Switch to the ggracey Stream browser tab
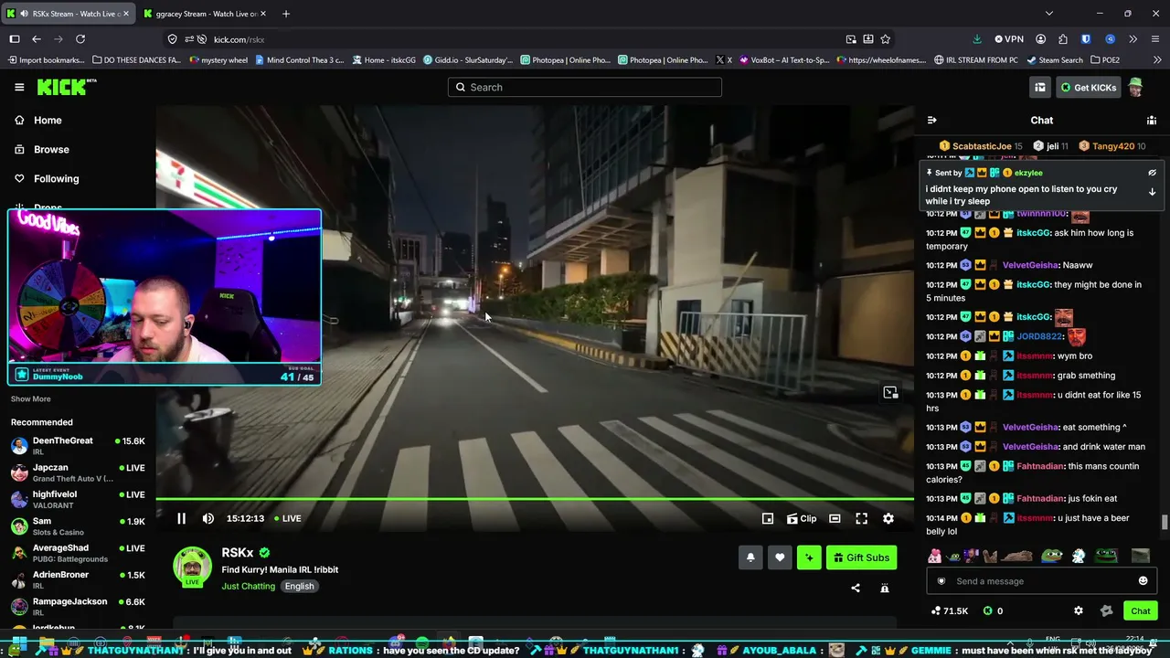 click(207, 14)
